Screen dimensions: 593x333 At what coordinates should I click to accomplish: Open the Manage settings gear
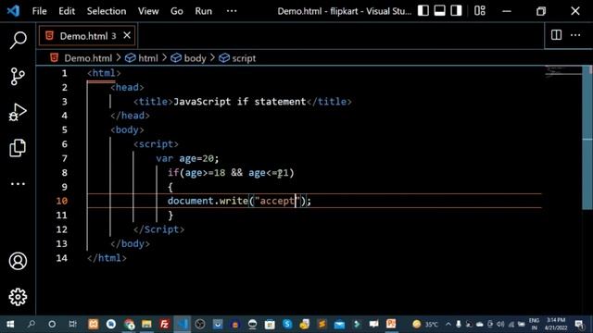pyautogui.click(x=18, y=297)
